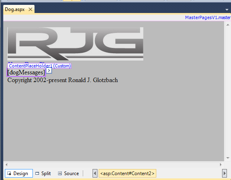Close the Dog.aspx tab
231x180 pixels.
pos(30,9)
